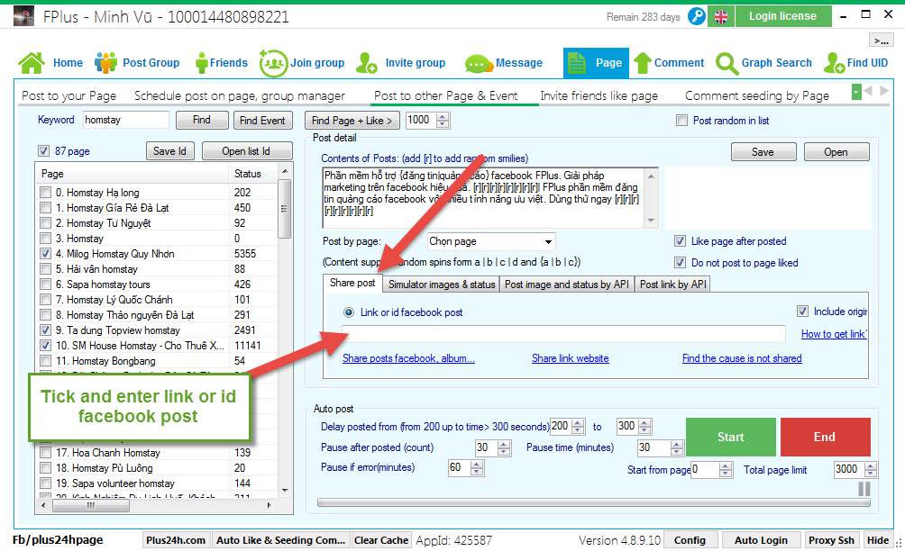Toggle the 87 page select-all checkbox

[x=43, y=151]
